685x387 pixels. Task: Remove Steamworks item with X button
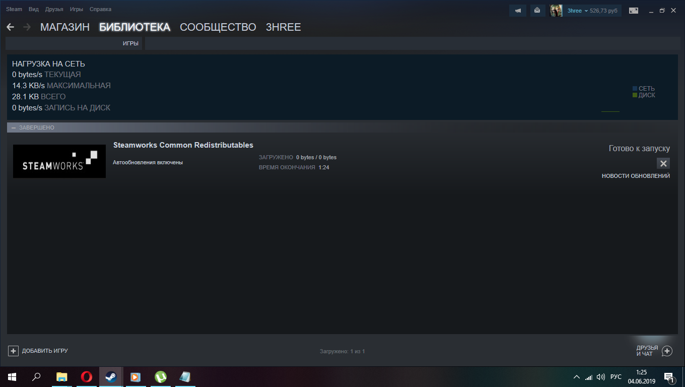[663, 163]
